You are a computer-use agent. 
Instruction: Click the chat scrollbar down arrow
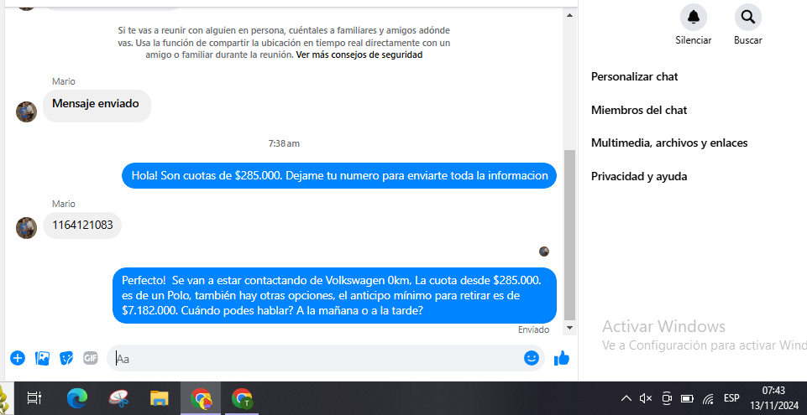point(569,327)
